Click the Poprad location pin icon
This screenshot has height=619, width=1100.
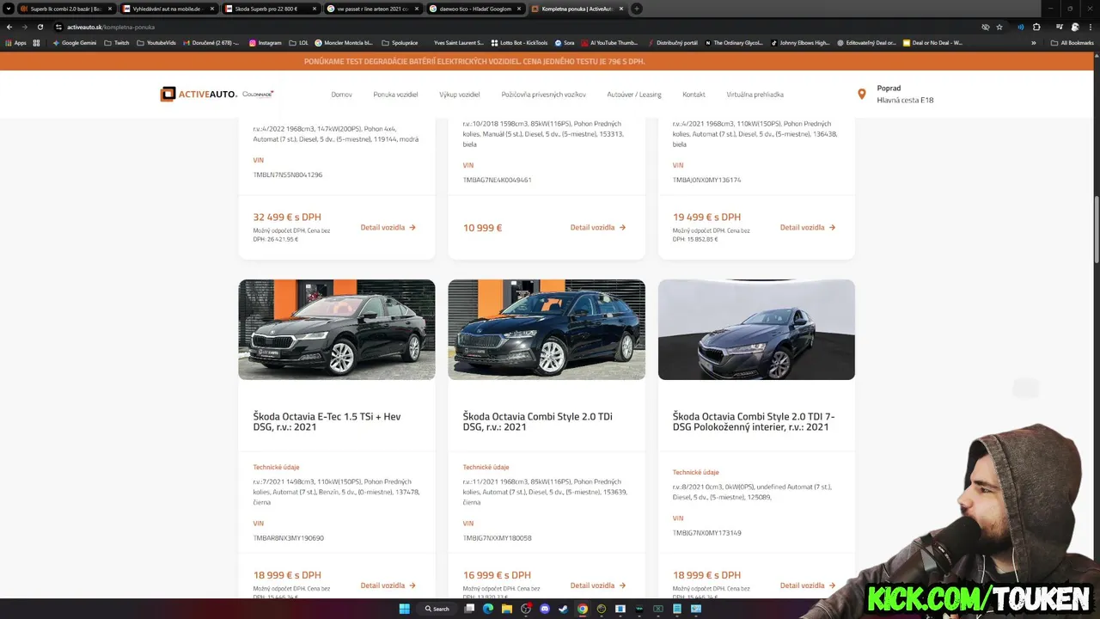pos(862,95)
